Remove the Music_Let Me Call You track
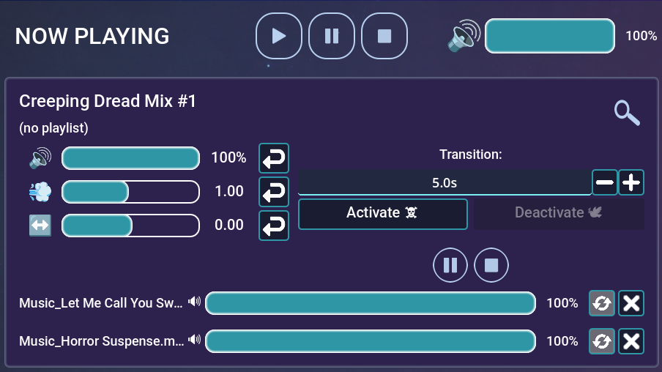The width and height of the screenshot is (662, 372). [631, 303]
